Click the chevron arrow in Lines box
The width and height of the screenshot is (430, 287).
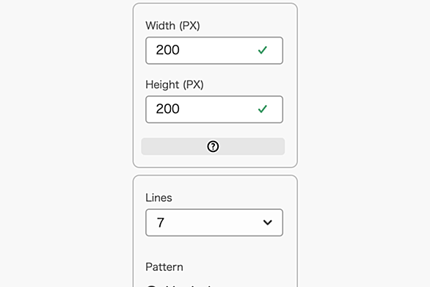click(268, 222)
